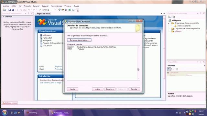Click the Property Pages icon in Properties
This screenshot has width=207, height=116.
point(177,69)
